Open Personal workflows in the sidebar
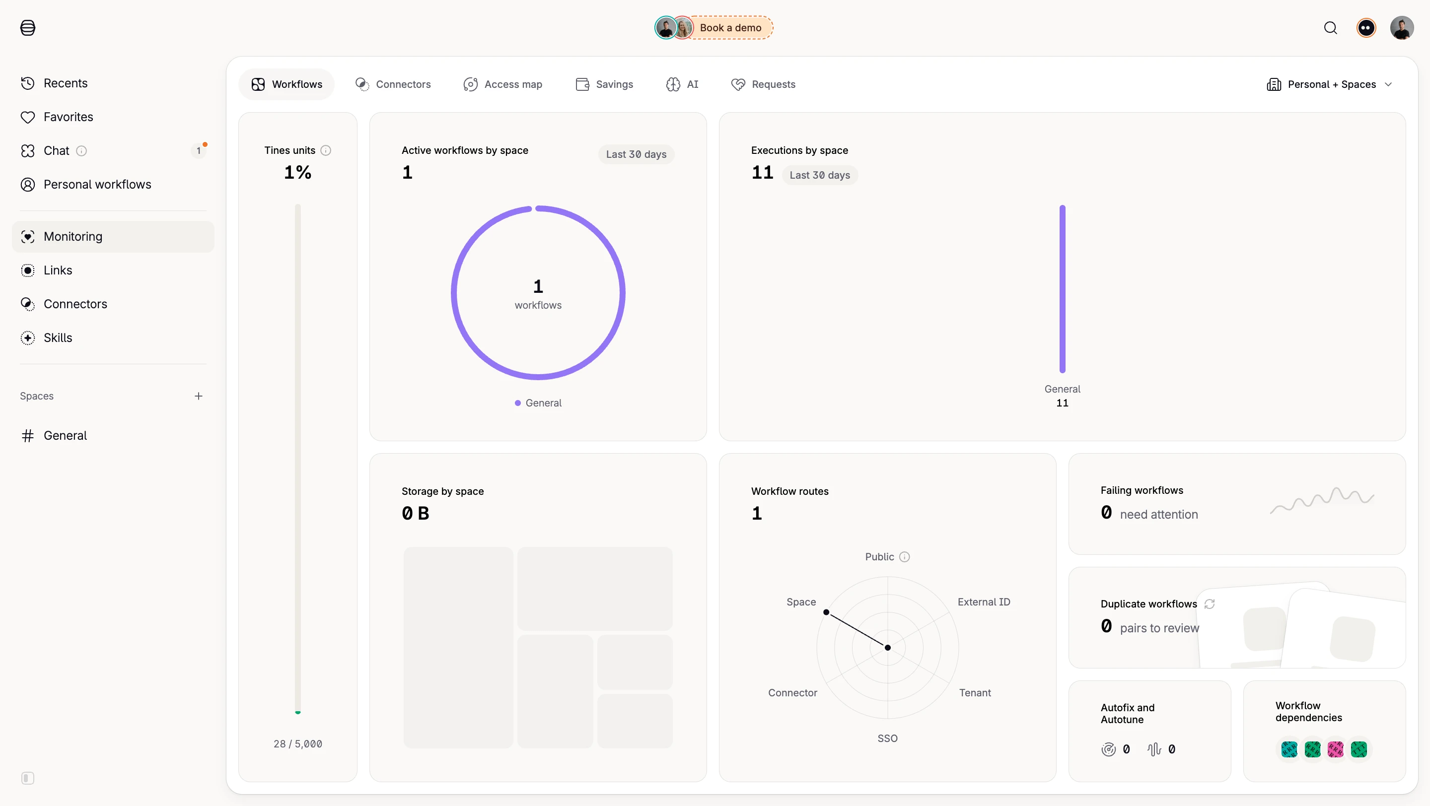1430x806 pixels. click(x=113, y=185)
